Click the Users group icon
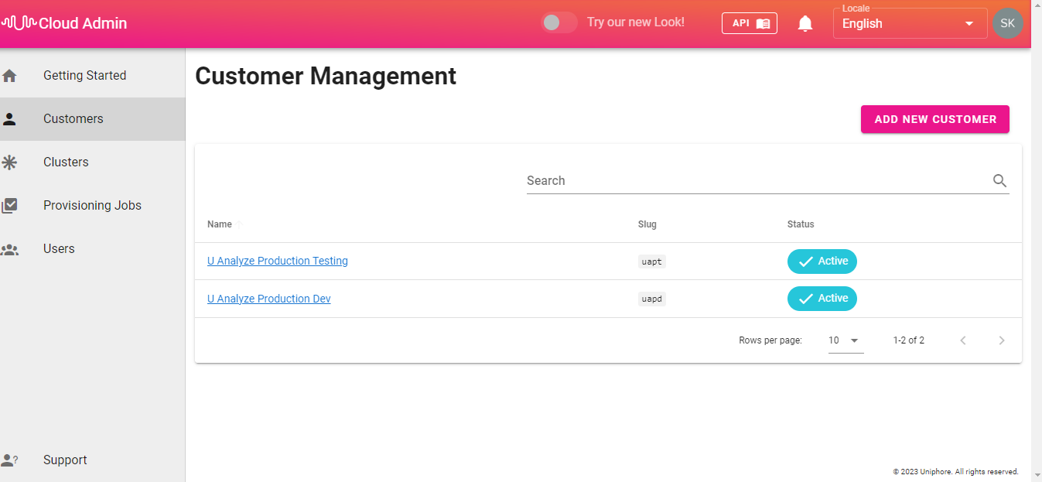 pyautogui.click(x=9, y=249)
